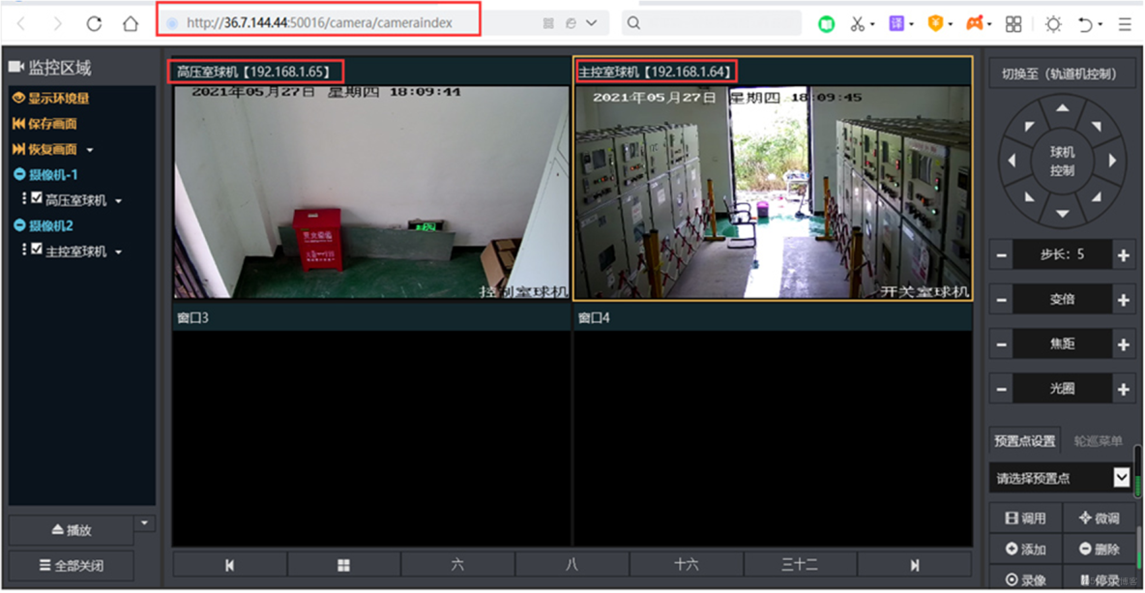Increase 步长 step with plus button
The height and width of the screenshot is (593, 1145).
click(x=1124, y=255)
